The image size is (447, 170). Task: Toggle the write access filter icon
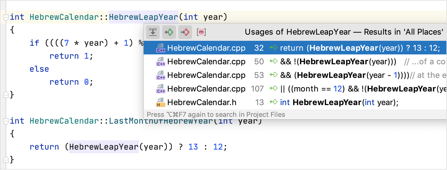[x=185, y=32]
